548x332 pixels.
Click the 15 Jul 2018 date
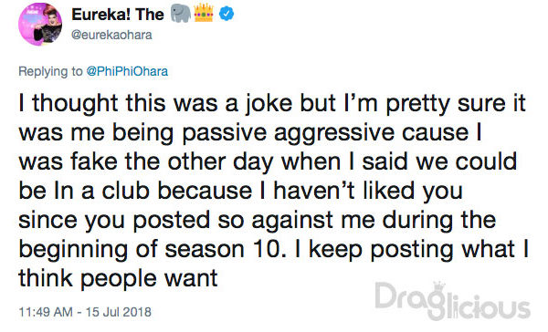[119, 312]
